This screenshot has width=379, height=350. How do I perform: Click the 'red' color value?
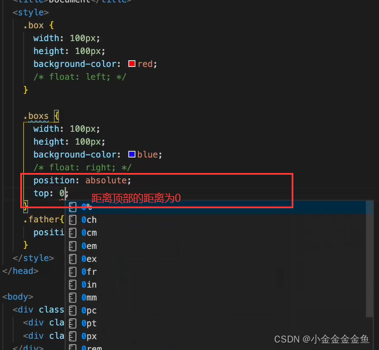[x=145, y=64]
